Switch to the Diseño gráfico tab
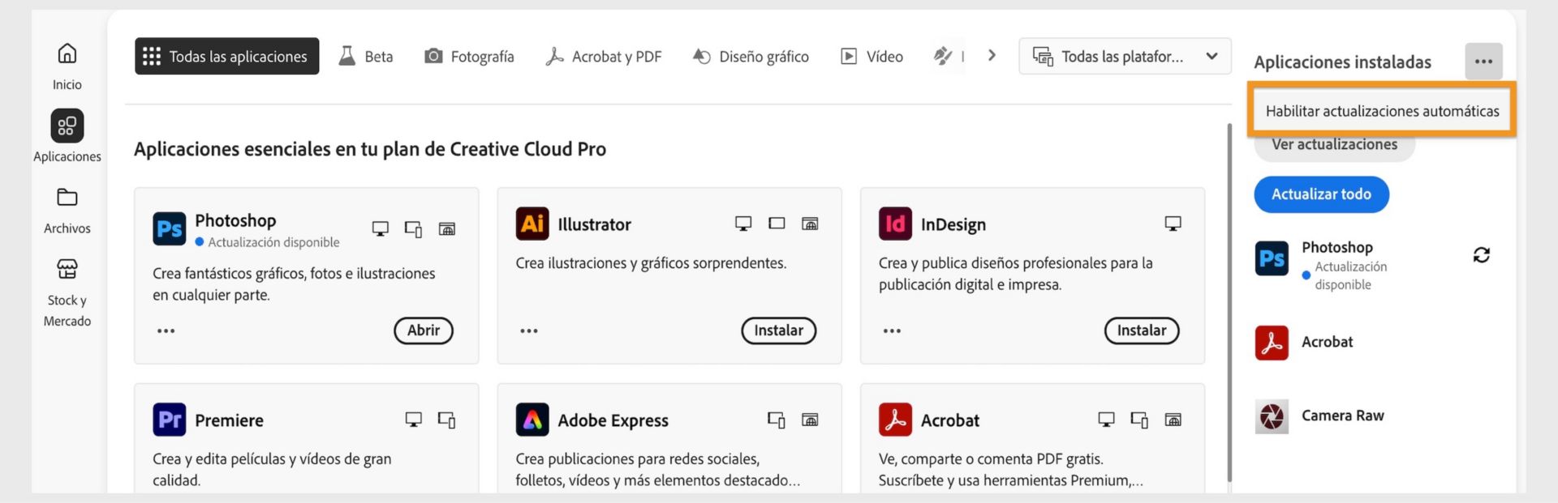The image size is (1558, 503). pos(751,56)
